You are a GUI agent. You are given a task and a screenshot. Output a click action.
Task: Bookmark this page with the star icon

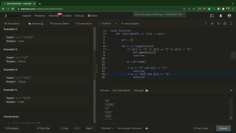194,9
